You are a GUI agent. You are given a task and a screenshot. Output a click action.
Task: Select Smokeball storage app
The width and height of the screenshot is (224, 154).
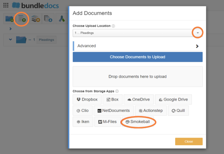[138, 122]
